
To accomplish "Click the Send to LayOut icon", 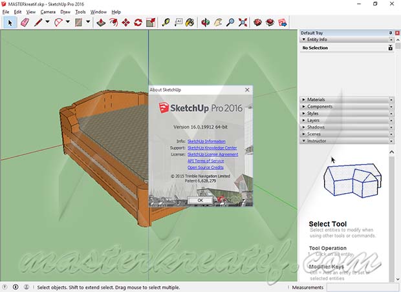I will tap(283, 23).
